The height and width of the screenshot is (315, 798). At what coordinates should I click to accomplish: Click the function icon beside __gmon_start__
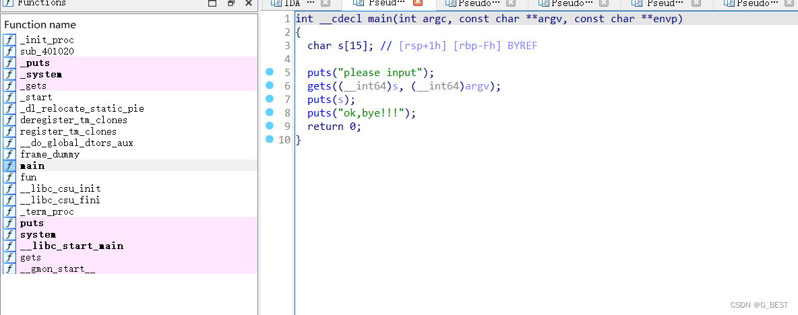9,269
